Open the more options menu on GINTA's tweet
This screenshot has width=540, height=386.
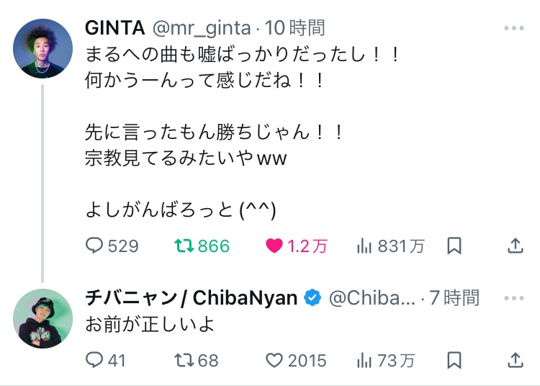point(514,28)
